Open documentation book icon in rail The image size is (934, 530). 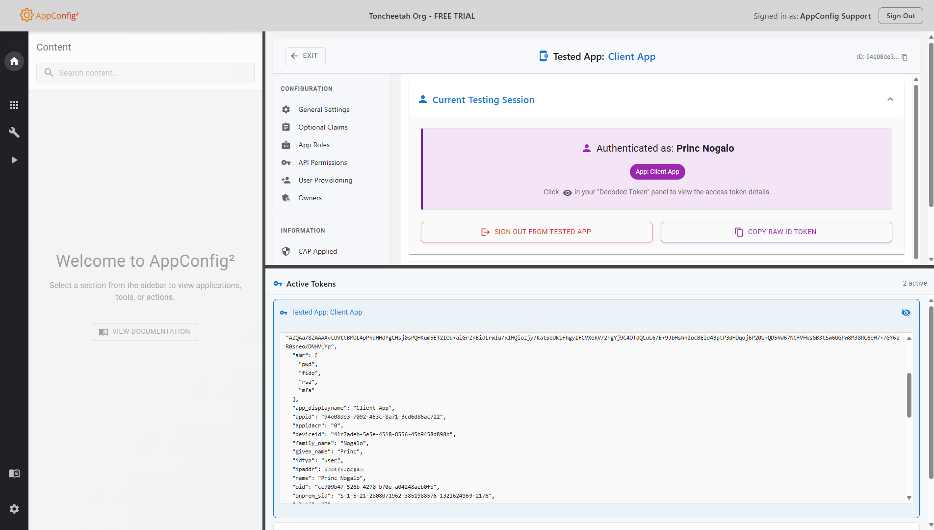point(14,474)
